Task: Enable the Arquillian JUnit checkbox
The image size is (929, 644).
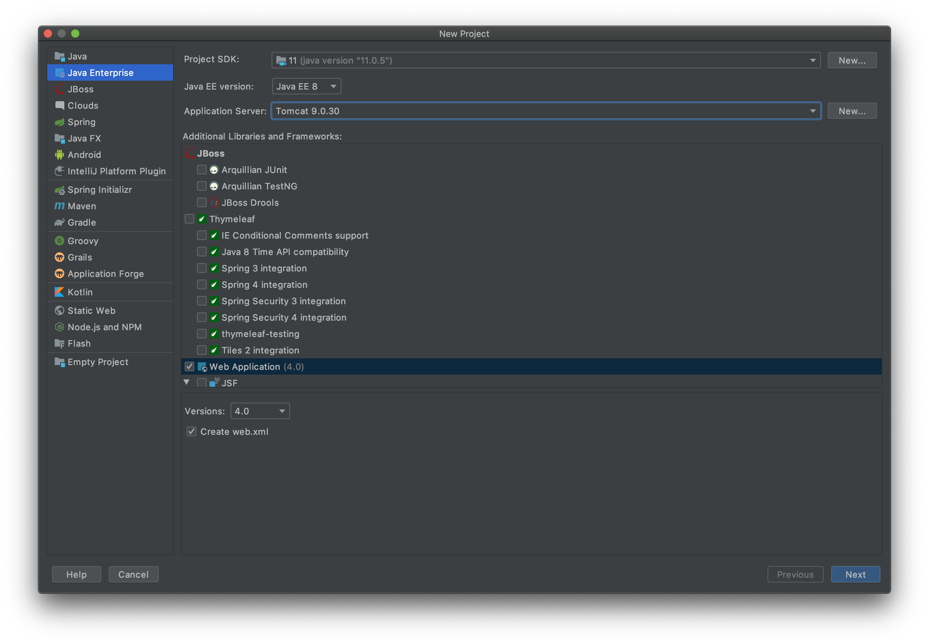Action: pos(201,170)
